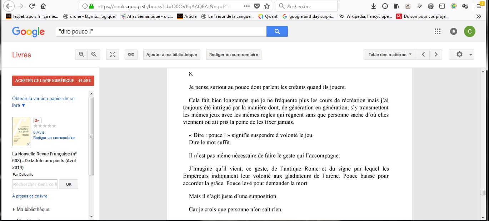Click the blue search magnifier button

tap(277, 31)
